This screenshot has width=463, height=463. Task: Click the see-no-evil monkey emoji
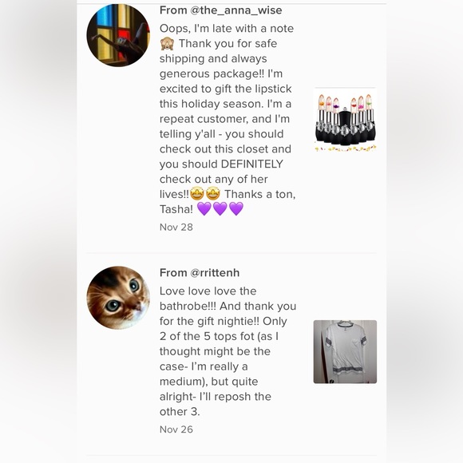coord(167,44)
